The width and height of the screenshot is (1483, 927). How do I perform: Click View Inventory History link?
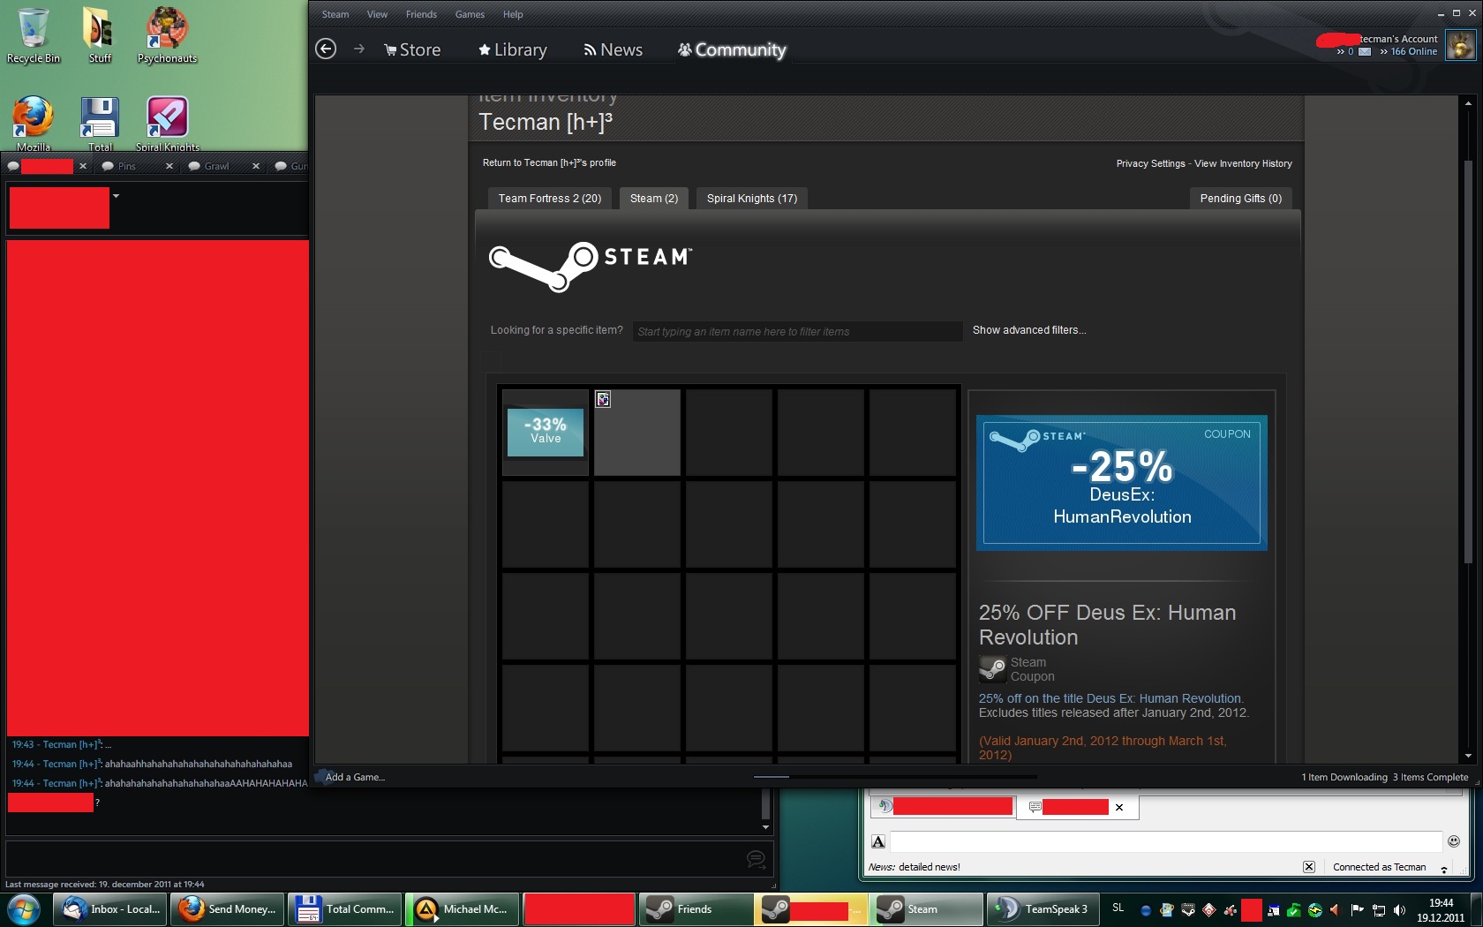click(1242, 163)
